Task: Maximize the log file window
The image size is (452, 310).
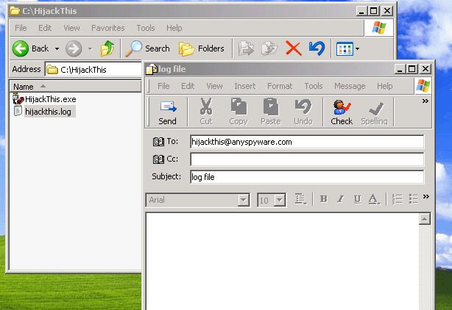Action: click(x=412, y=69)
